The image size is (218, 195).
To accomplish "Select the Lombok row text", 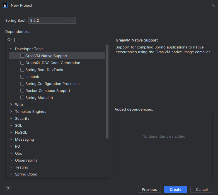I will [32, 77].
